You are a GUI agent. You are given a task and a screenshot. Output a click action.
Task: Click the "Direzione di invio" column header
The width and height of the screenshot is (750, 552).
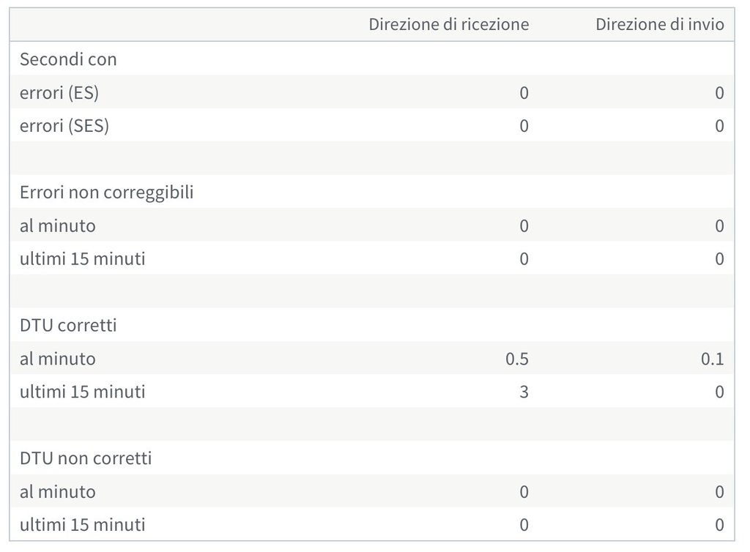point(659,25)
